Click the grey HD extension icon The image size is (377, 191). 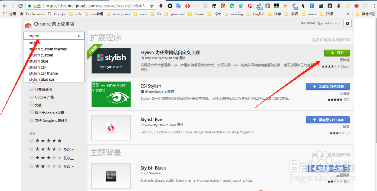click(196, 6)
